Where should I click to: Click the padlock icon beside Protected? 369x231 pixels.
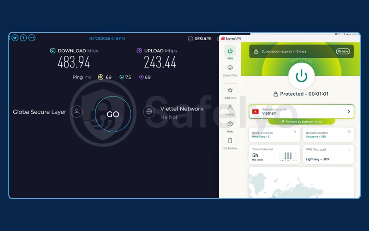pyautogui.click(x=275, y=94)
